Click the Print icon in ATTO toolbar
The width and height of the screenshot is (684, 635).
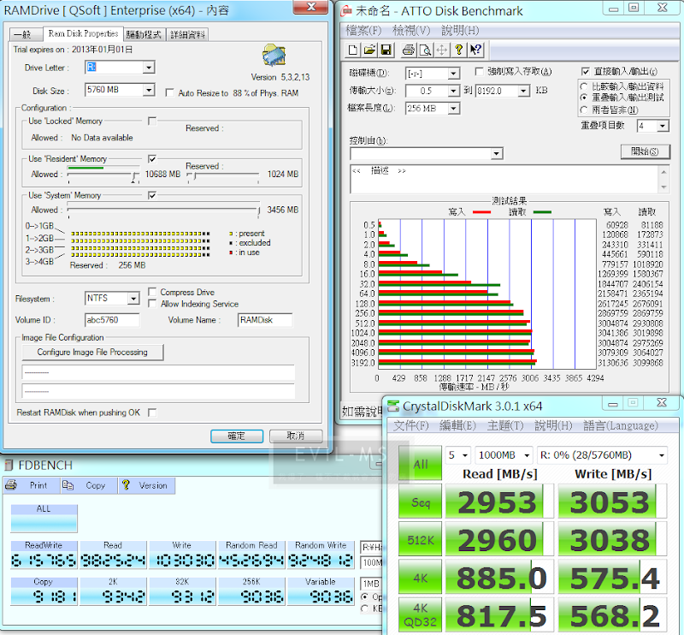pos(409,50)
